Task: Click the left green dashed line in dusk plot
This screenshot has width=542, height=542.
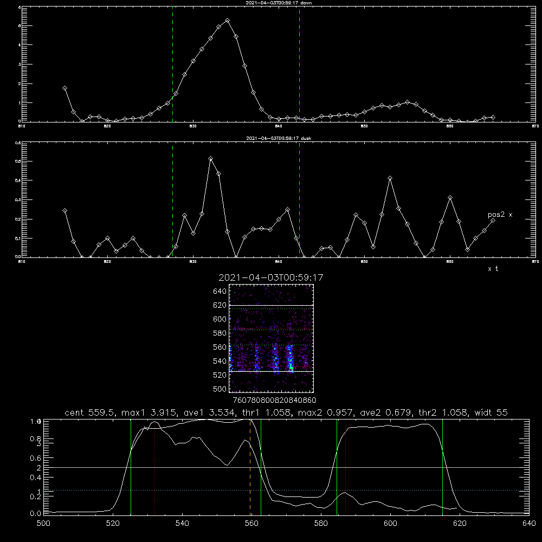Action: pyautogui.click(x=172, y=200)
